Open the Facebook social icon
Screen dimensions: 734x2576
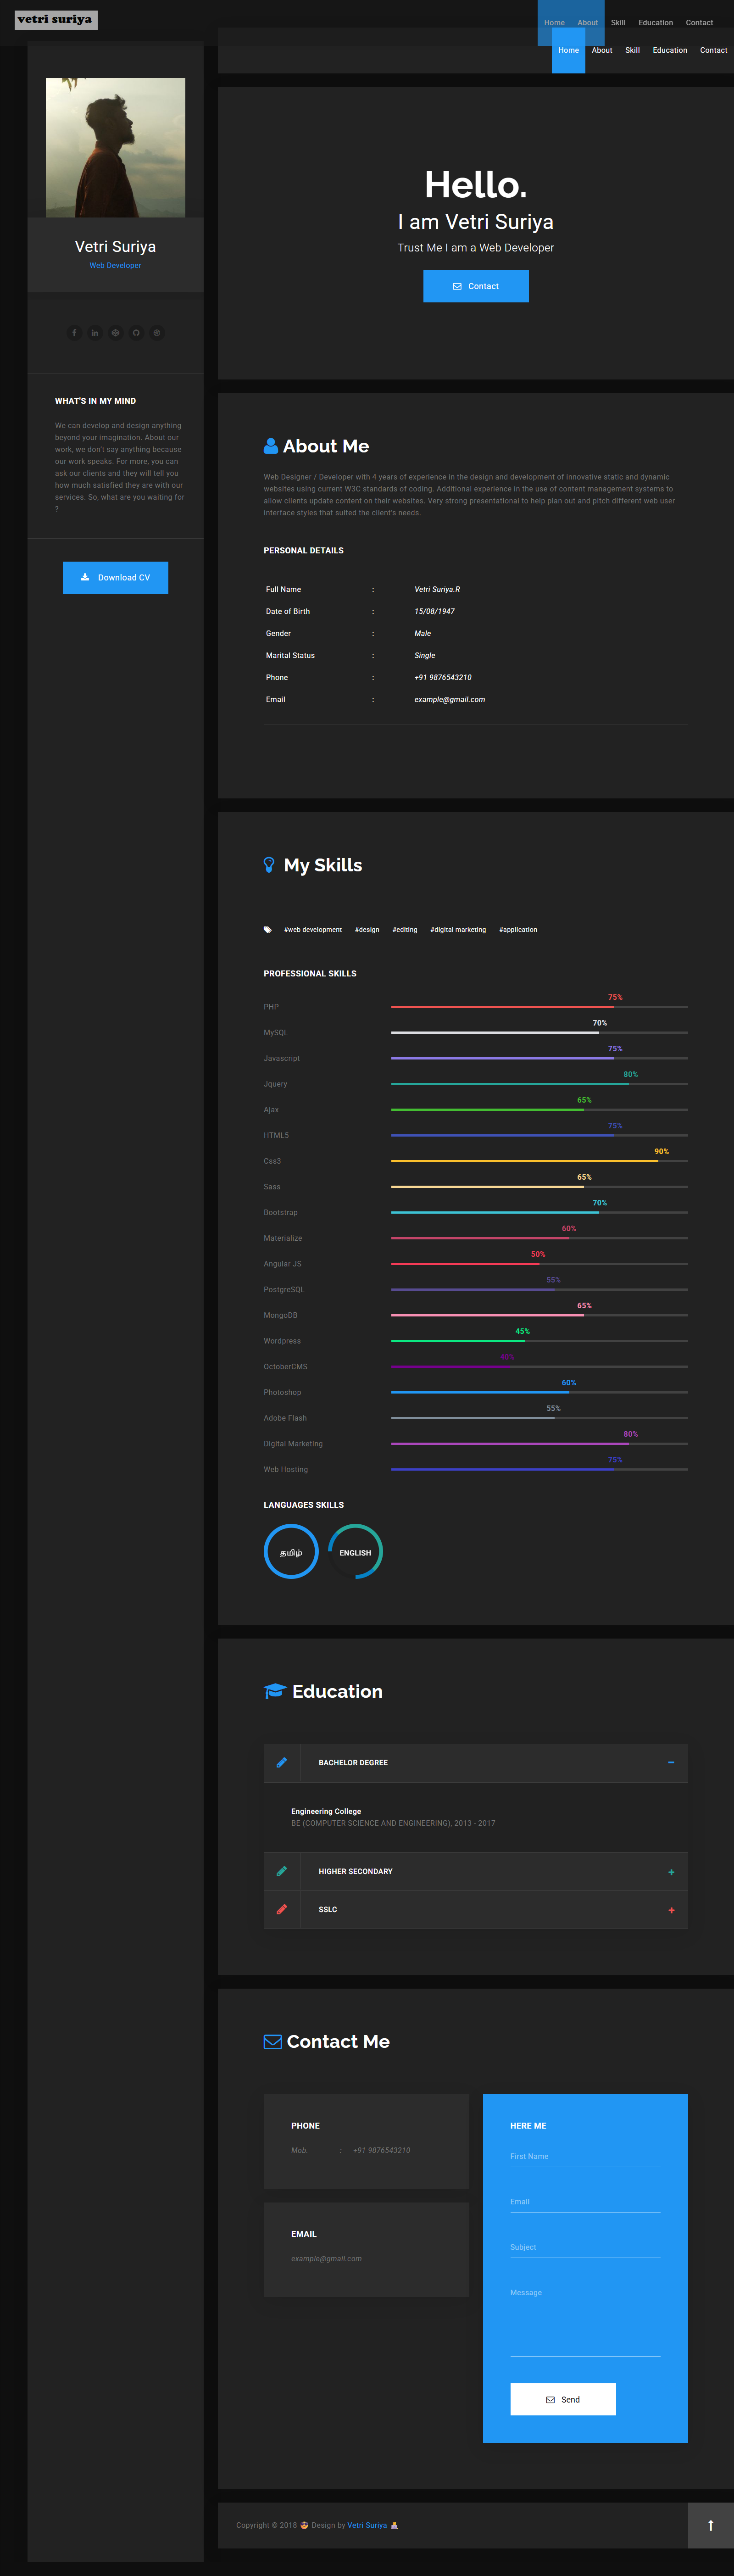pyautogui.click(x=74, y=333)
